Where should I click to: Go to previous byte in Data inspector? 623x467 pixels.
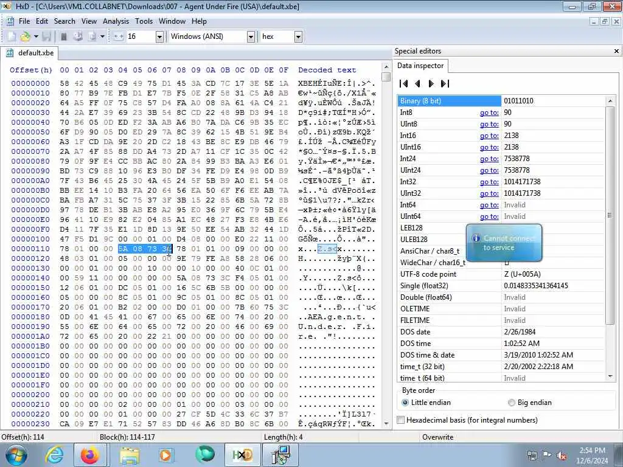coord(417,83)
